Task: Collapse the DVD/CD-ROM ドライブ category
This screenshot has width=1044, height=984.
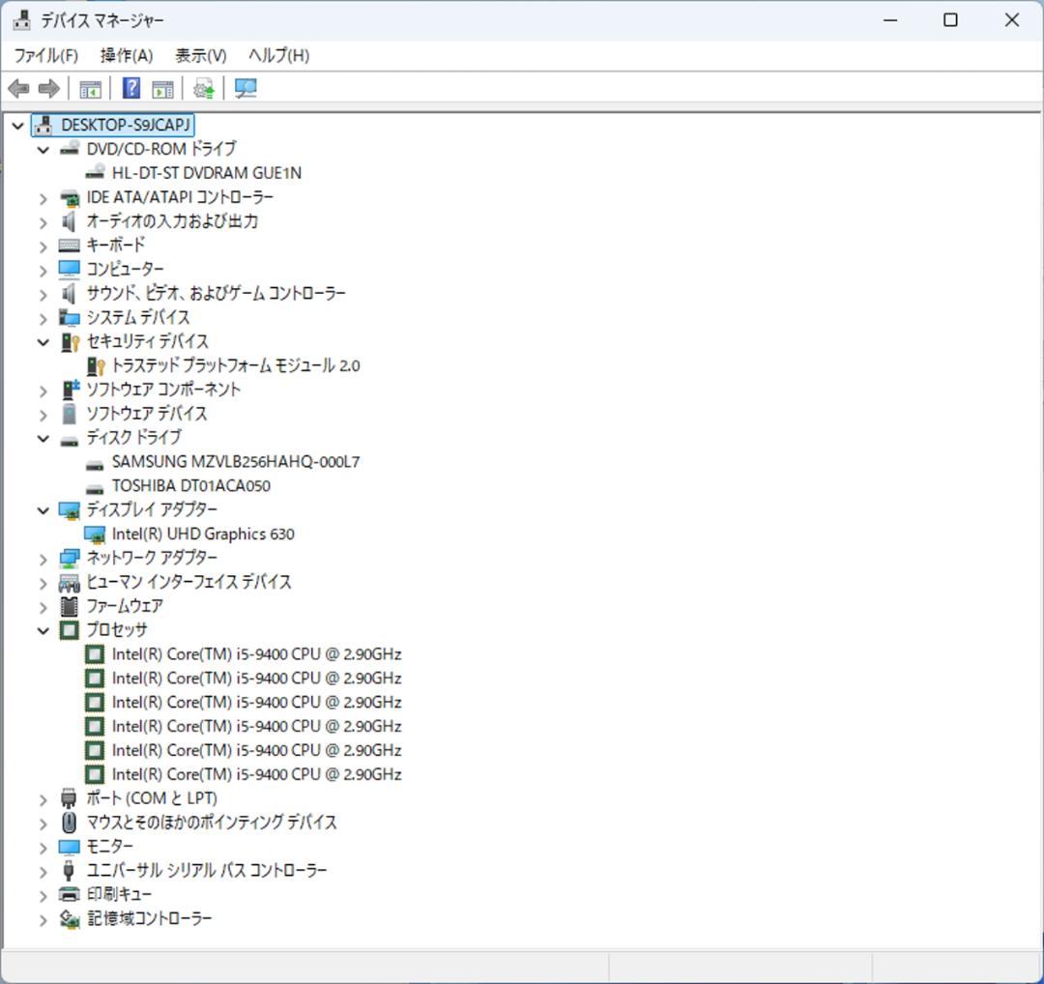Action: [43, 149]
